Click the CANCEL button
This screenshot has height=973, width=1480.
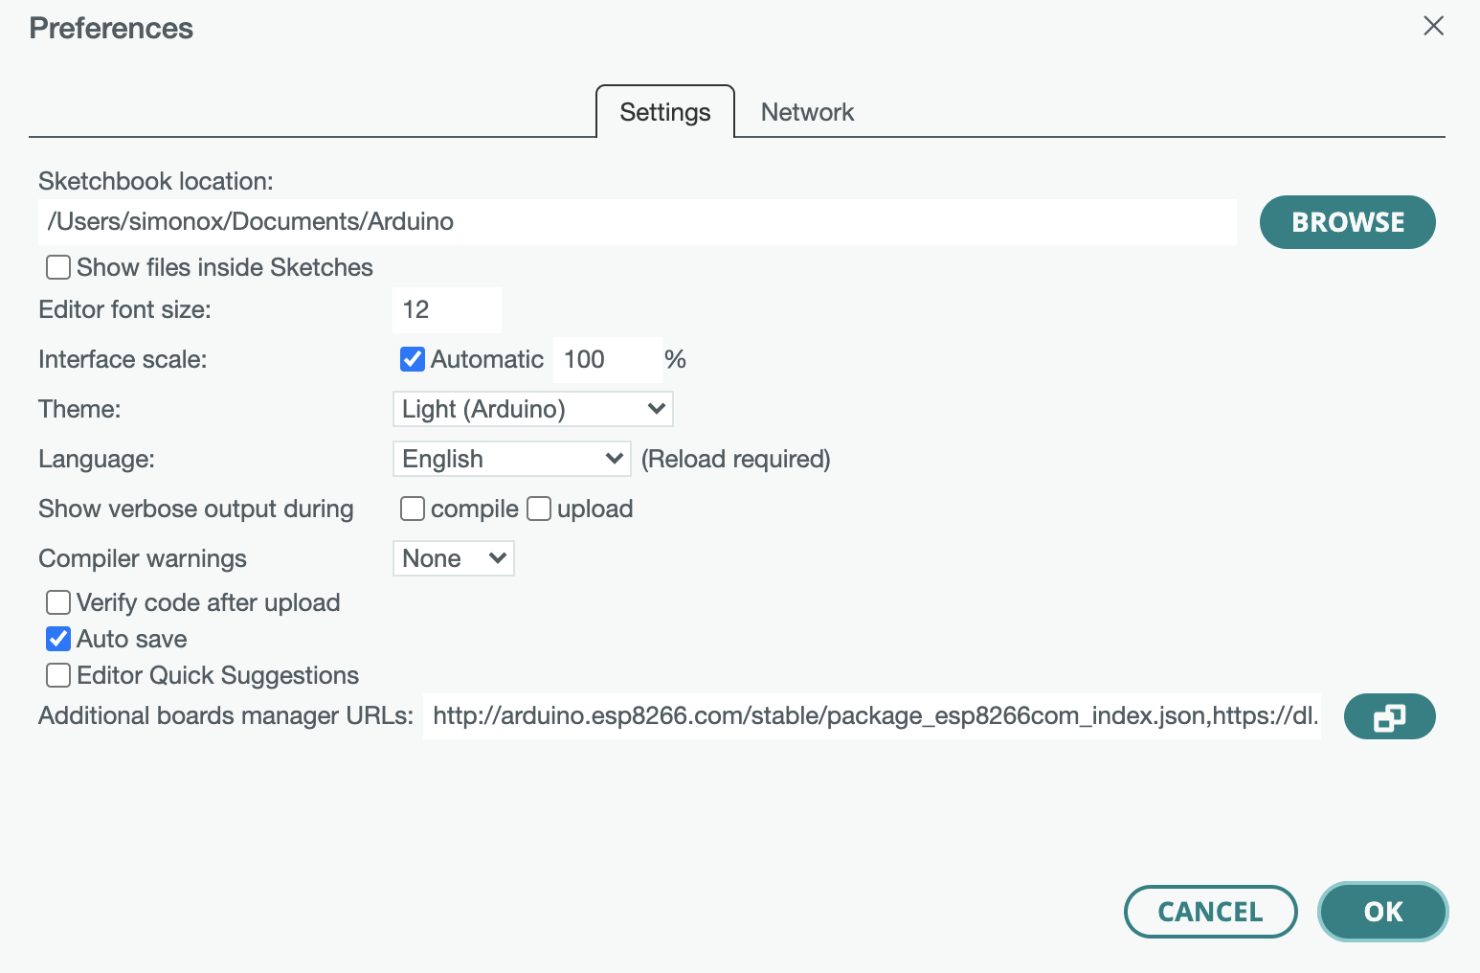tap(1210, 912)
